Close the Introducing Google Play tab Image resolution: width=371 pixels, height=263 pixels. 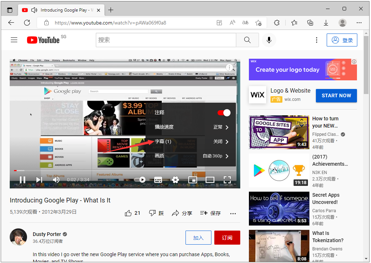tap(99, 10)
